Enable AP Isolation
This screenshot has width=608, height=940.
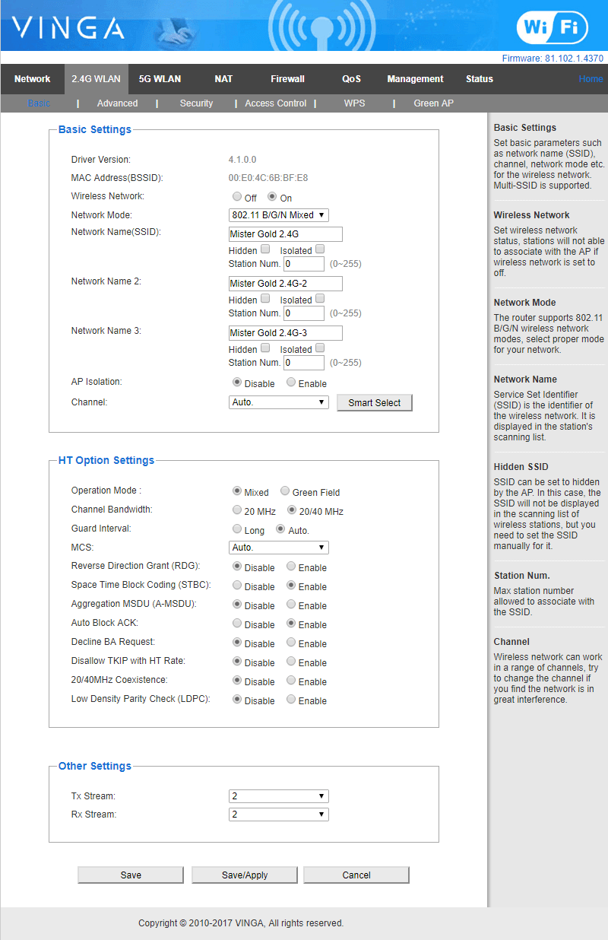click(x=291, y=383)
